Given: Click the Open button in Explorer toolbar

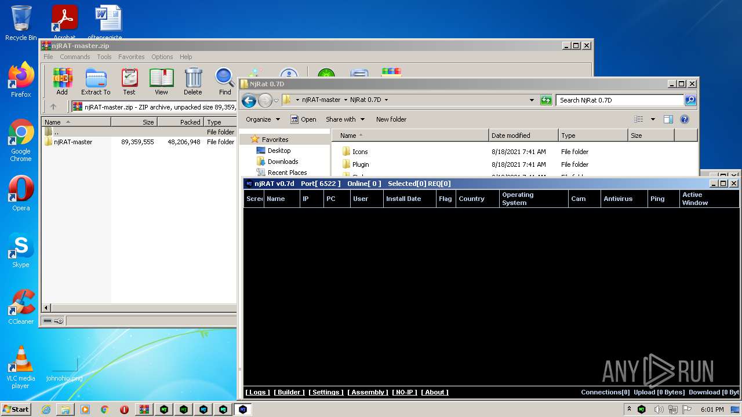Looking at the screenshot, I should pyautogui.click(x=303, y=119).
